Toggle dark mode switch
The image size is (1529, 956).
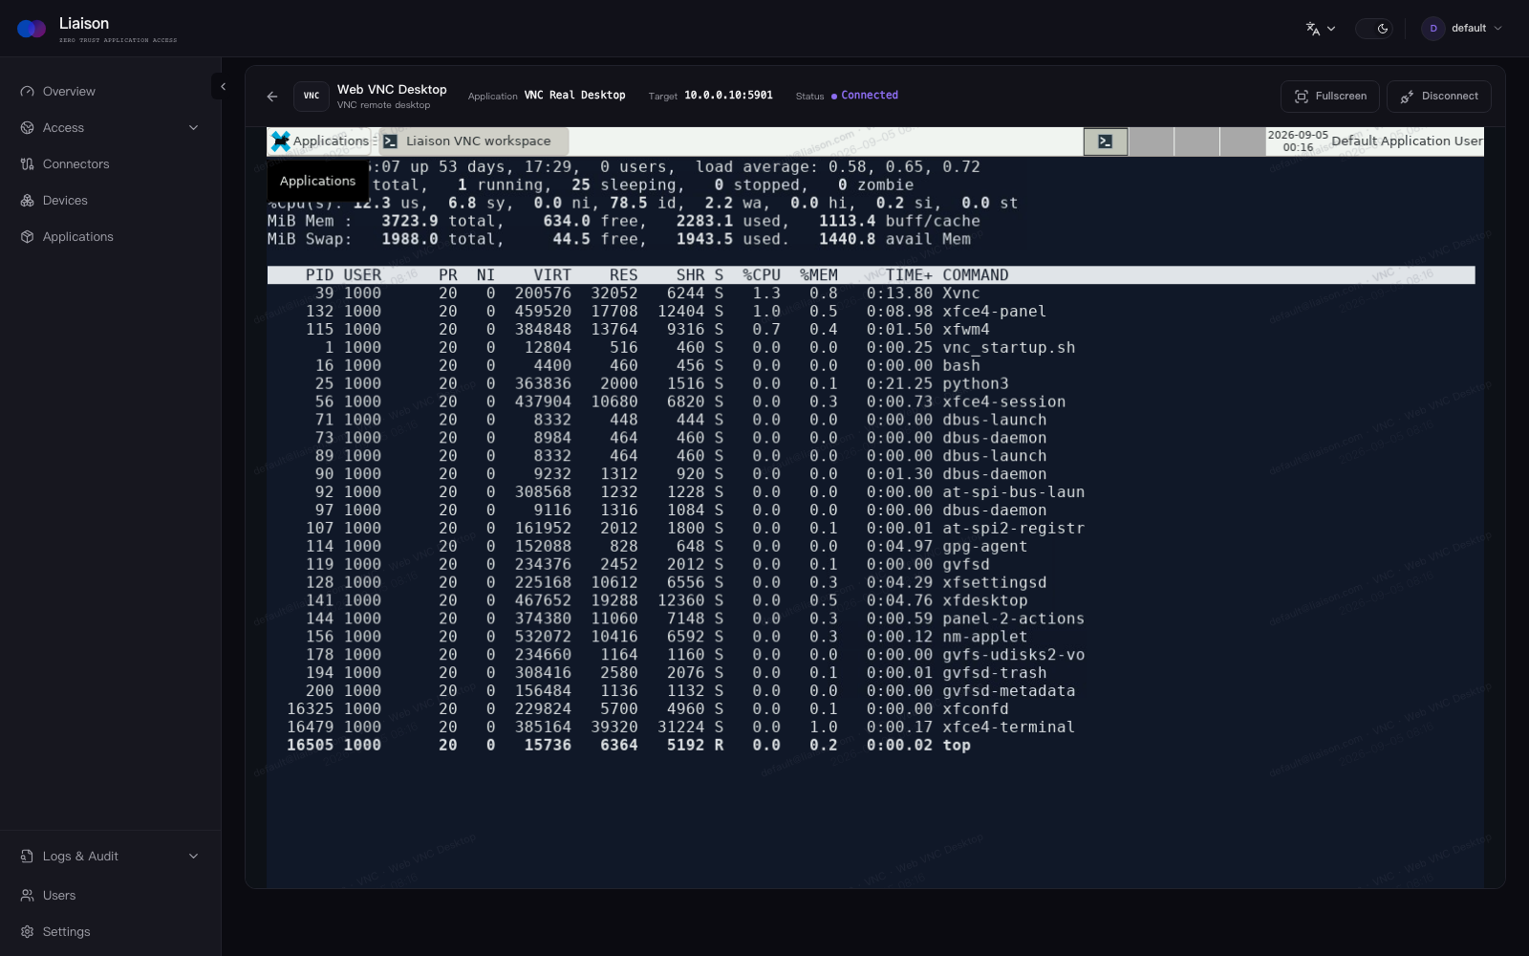point(1373,29)
